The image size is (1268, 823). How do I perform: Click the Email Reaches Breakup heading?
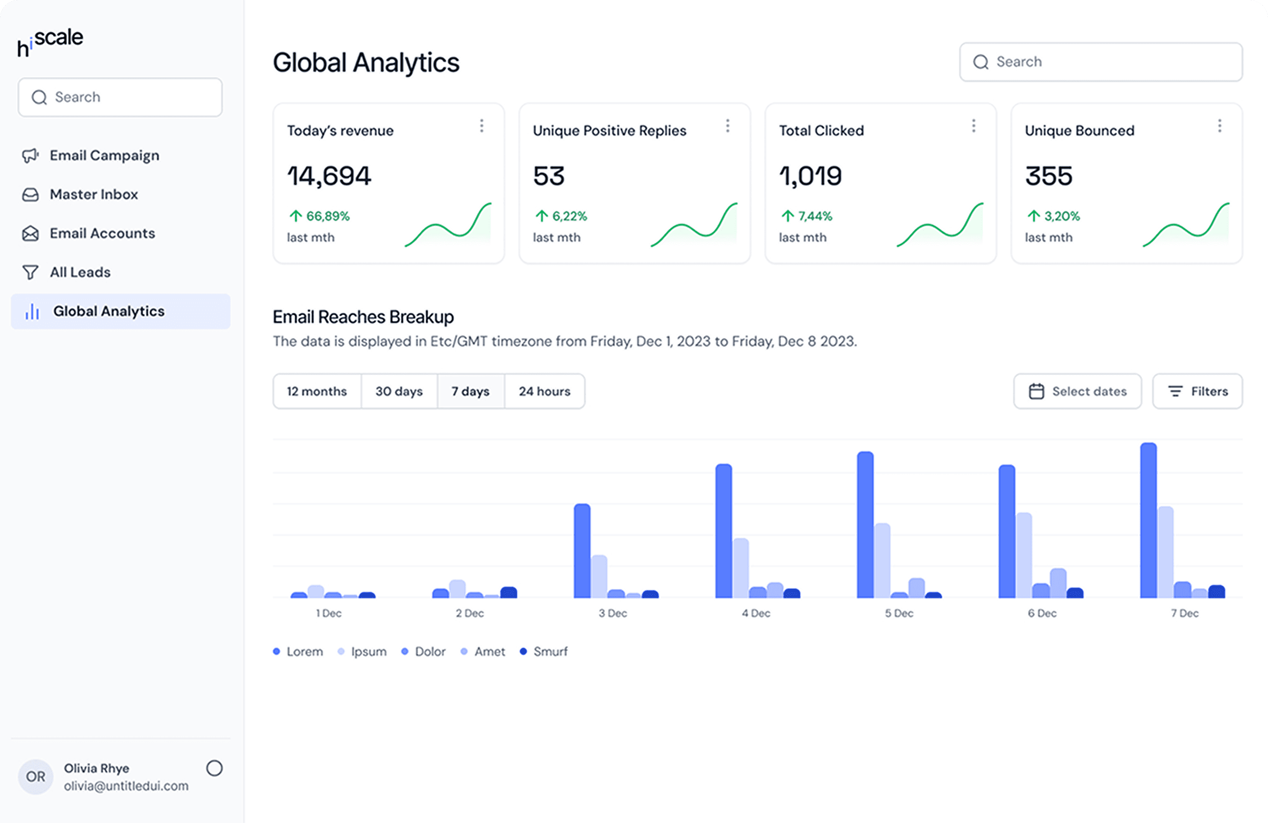(363, 317)
